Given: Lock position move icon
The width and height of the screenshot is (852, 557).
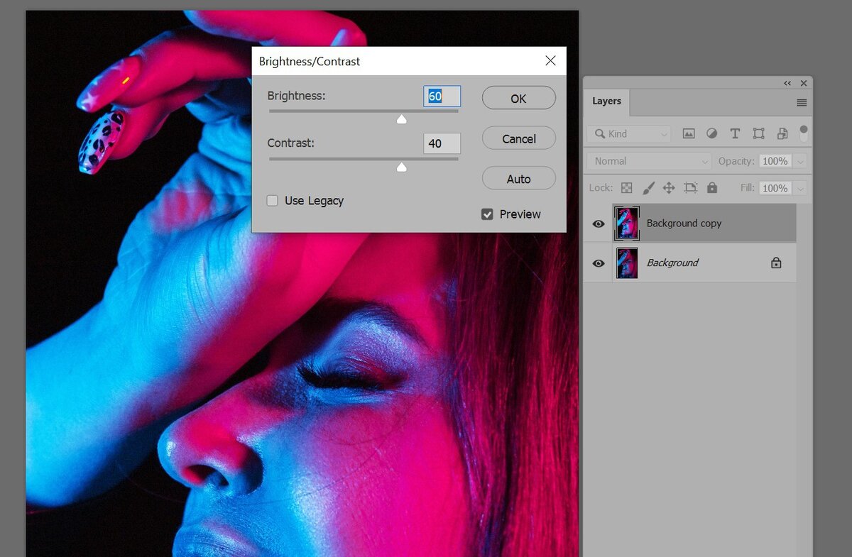Looking at the screenshot, I should tap(668, 188).
